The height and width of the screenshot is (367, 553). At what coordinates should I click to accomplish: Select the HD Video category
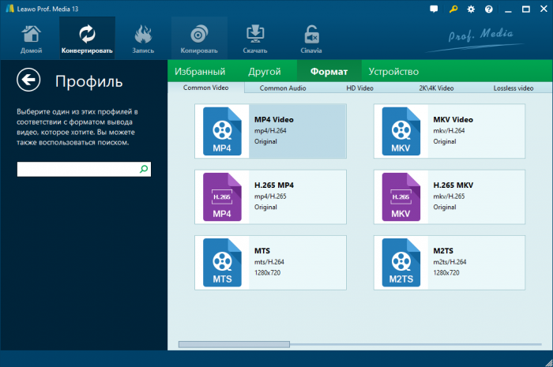[x=359, y=88]
